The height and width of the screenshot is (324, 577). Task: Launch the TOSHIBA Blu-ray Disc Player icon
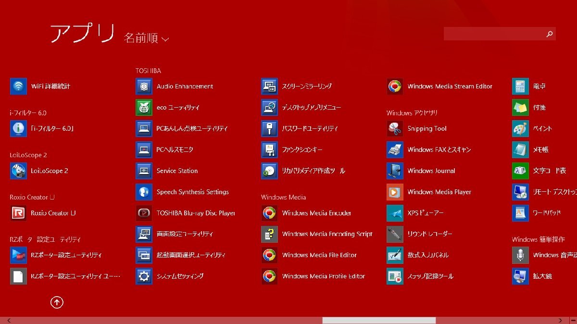144,213
